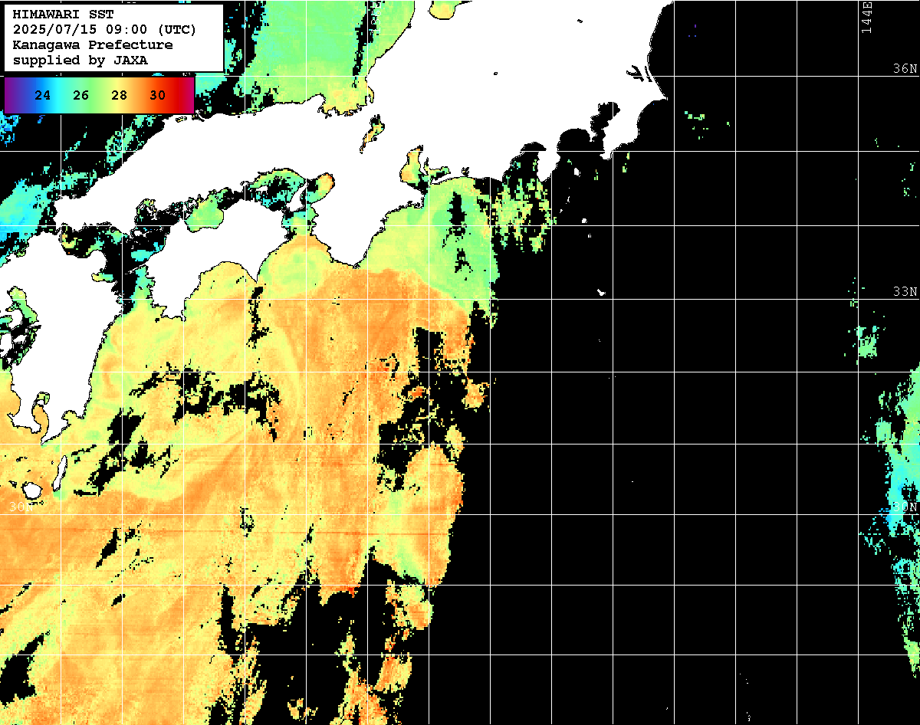Click the 28 value on temperature colorbar

point(119,96)
